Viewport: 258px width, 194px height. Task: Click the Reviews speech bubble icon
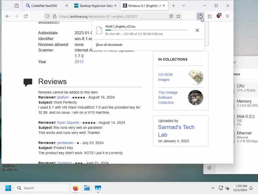click(x=28, y=83)
